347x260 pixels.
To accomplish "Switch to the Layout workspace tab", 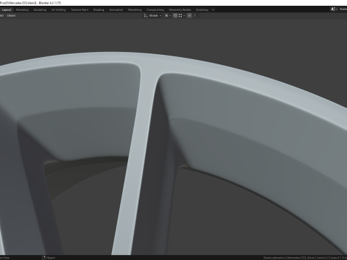I will point(7,10).
